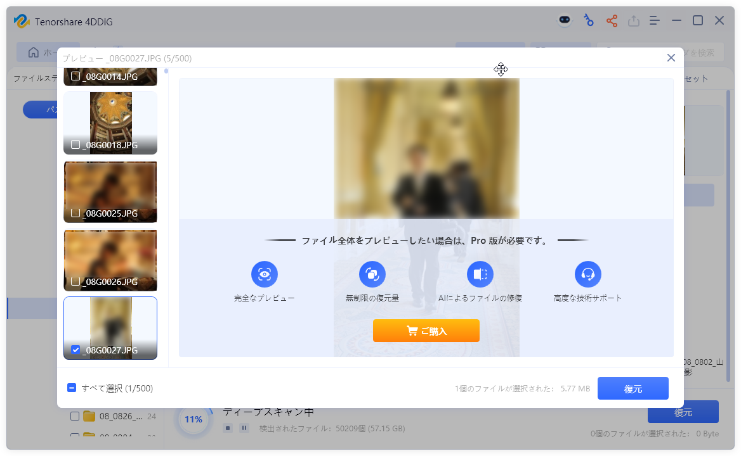
Task: Maximize the 4DDiG window
Action: click(x=698, y=21)
